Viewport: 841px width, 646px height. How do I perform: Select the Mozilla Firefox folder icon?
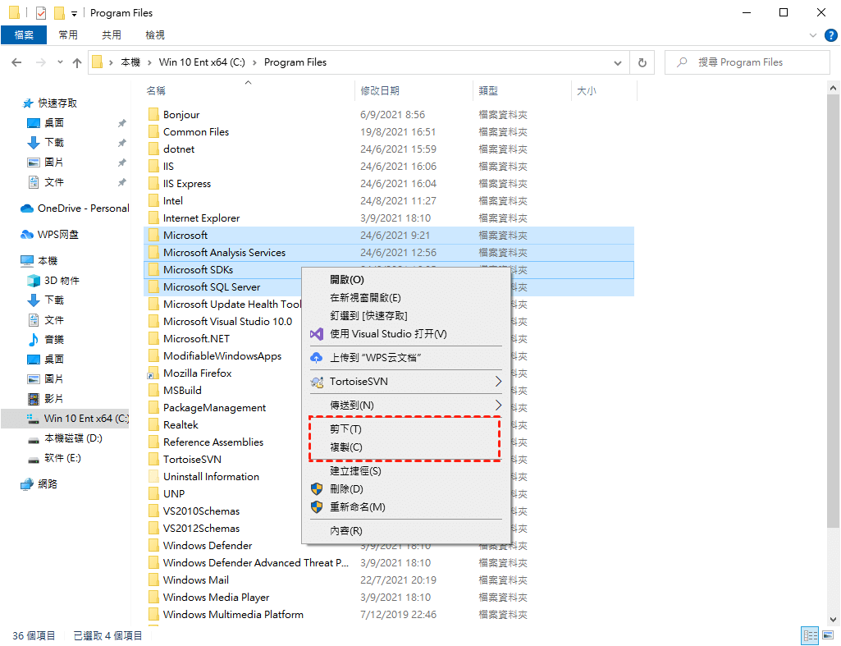pyautogui.click(x=153, y=374)
